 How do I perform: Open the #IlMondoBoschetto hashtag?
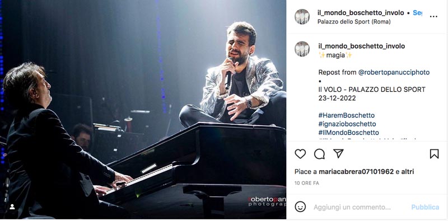coord(348,133)
